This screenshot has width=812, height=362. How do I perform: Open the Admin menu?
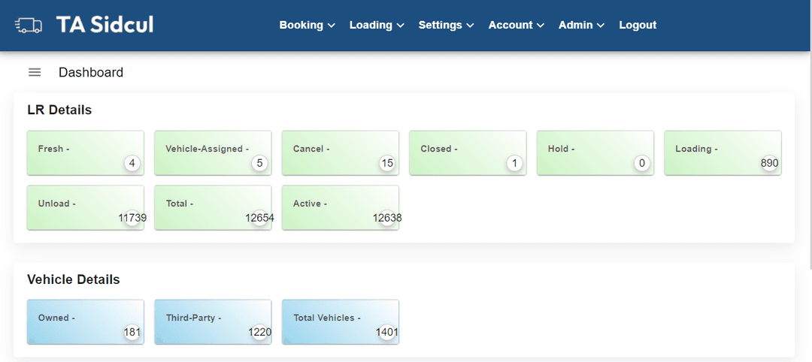pos(581,25)
